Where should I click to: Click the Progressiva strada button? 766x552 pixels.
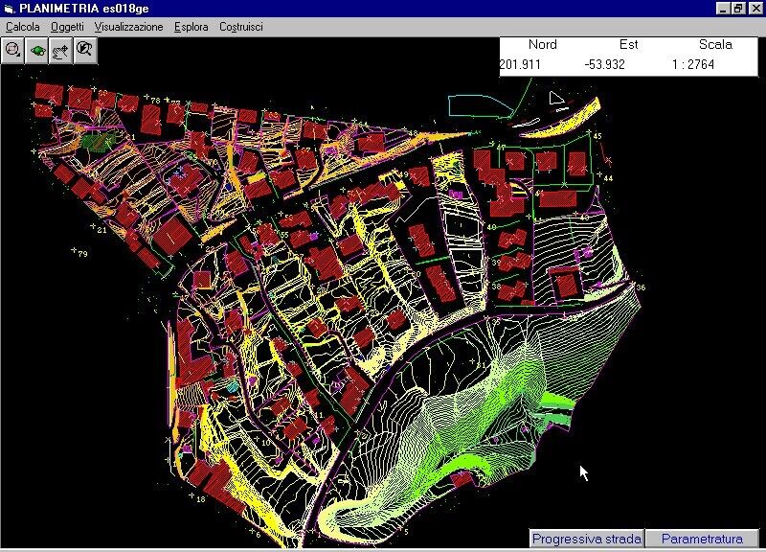[586, 539]
